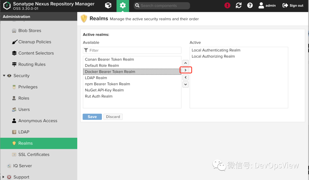Remove realm with left arrow button

pyautogui.click(x=185, y=77)
